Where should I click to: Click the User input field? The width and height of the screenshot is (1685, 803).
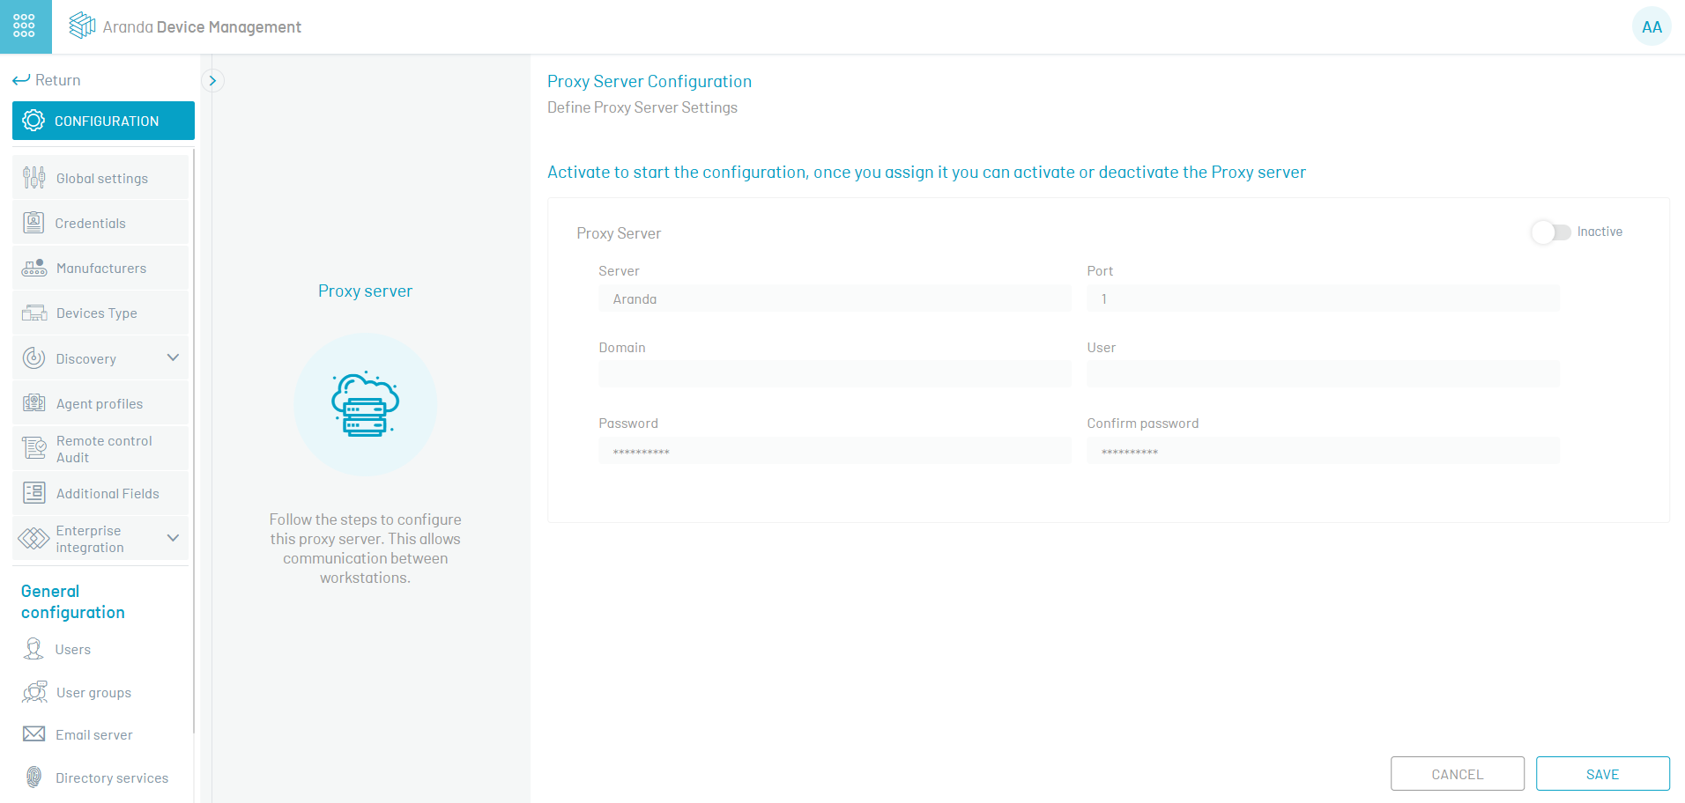coord(1323,374)
